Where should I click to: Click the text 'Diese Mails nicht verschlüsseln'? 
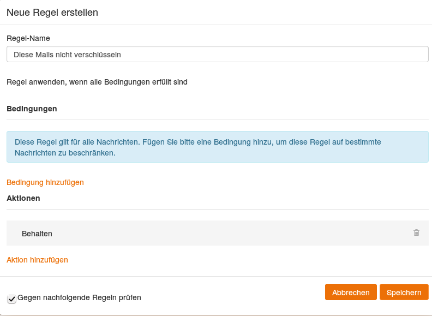(x=67, y=55)
